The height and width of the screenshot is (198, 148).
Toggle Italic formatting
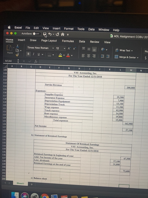tap(34, 54)
